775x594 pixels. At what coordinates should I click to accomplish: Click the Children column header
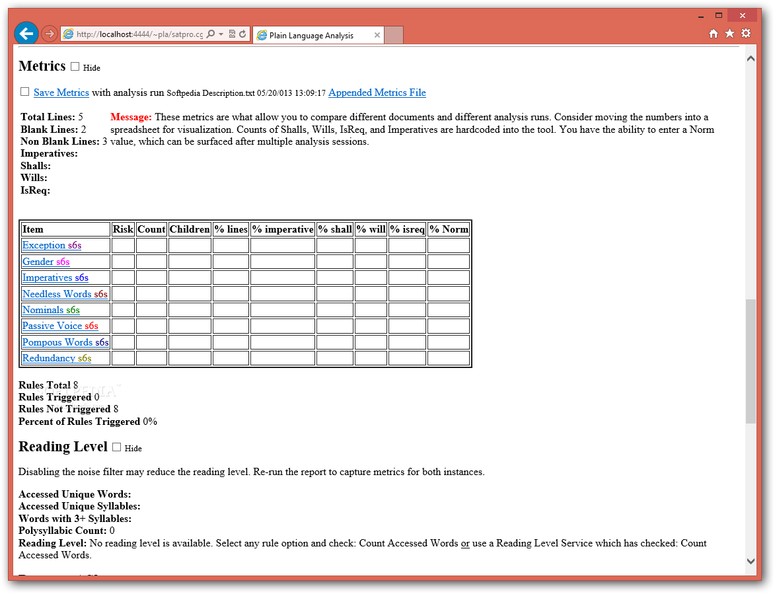(x=190, y=229)
